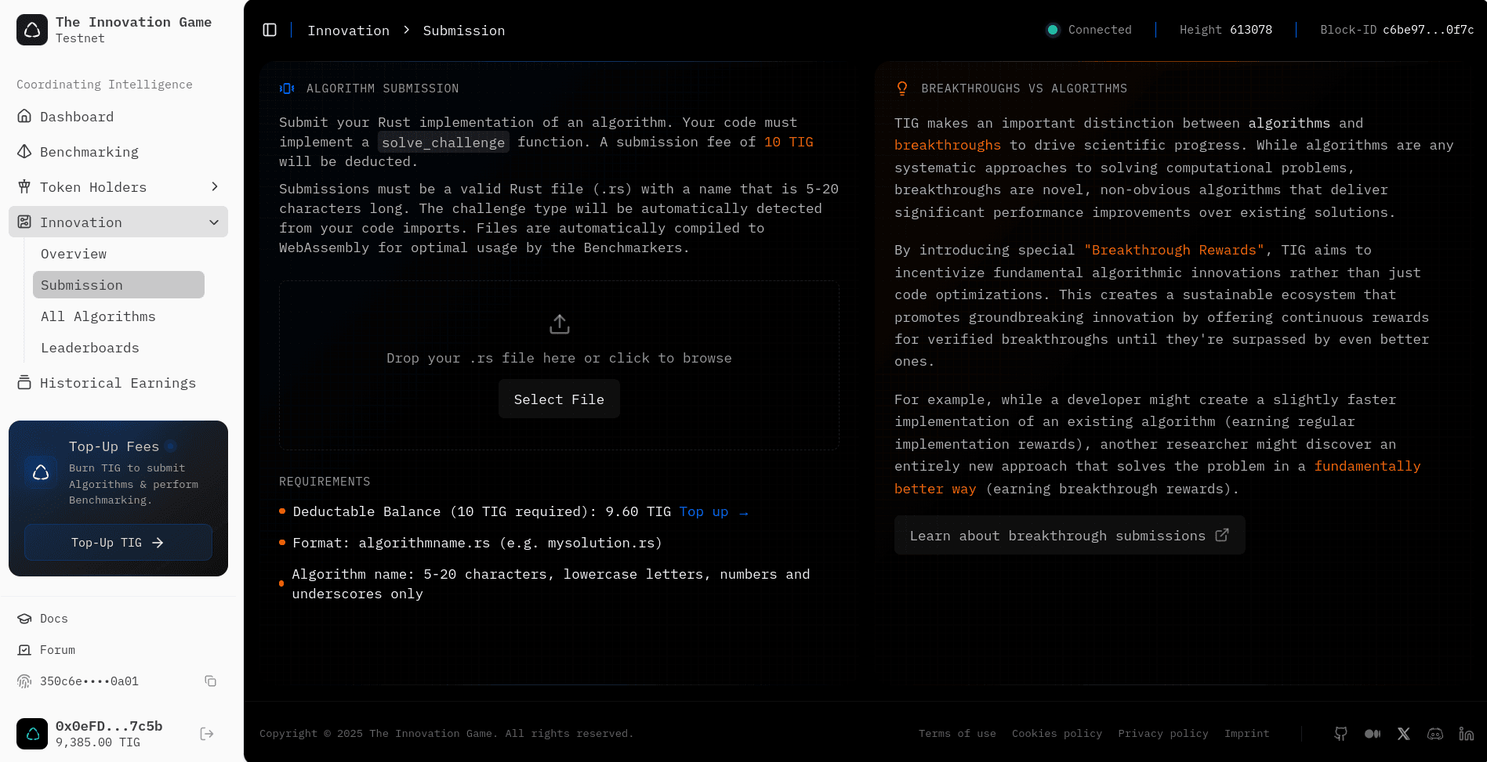1487x762 pixels.
Task: Go to All Algorithms
Action: [x=98, y=316]
